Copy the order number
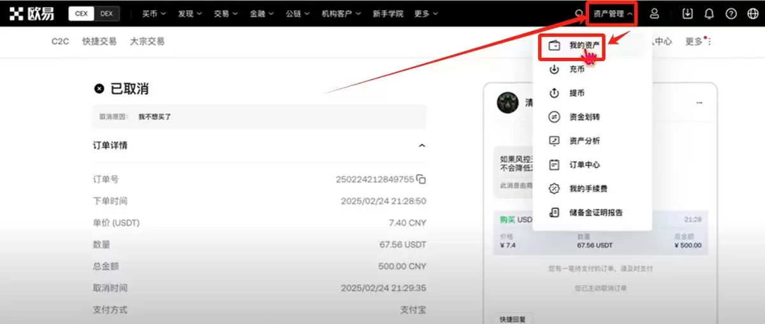 coord(421,180)
